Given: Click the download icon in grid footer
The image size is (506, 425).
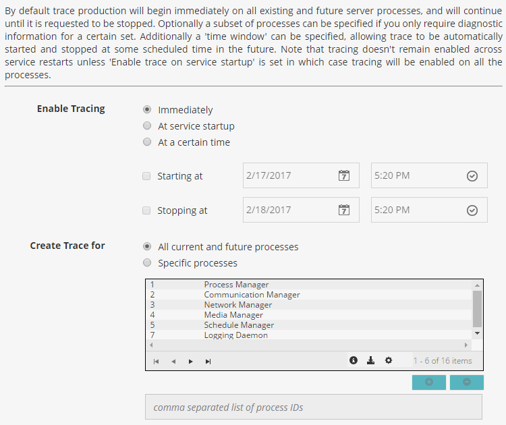Looking at the screenshot, I should [x=370, y=361].
